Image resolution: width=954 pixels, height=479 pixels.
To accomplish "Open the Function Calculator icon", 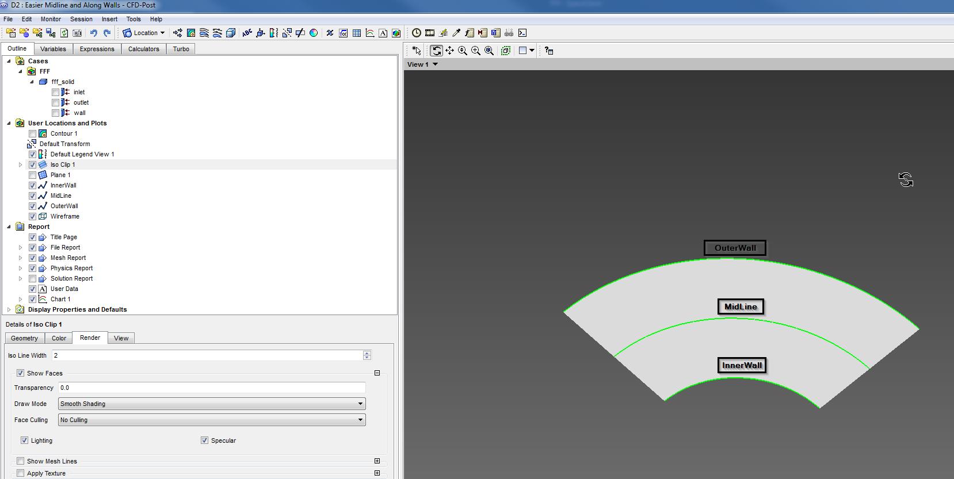I will 470,33.
